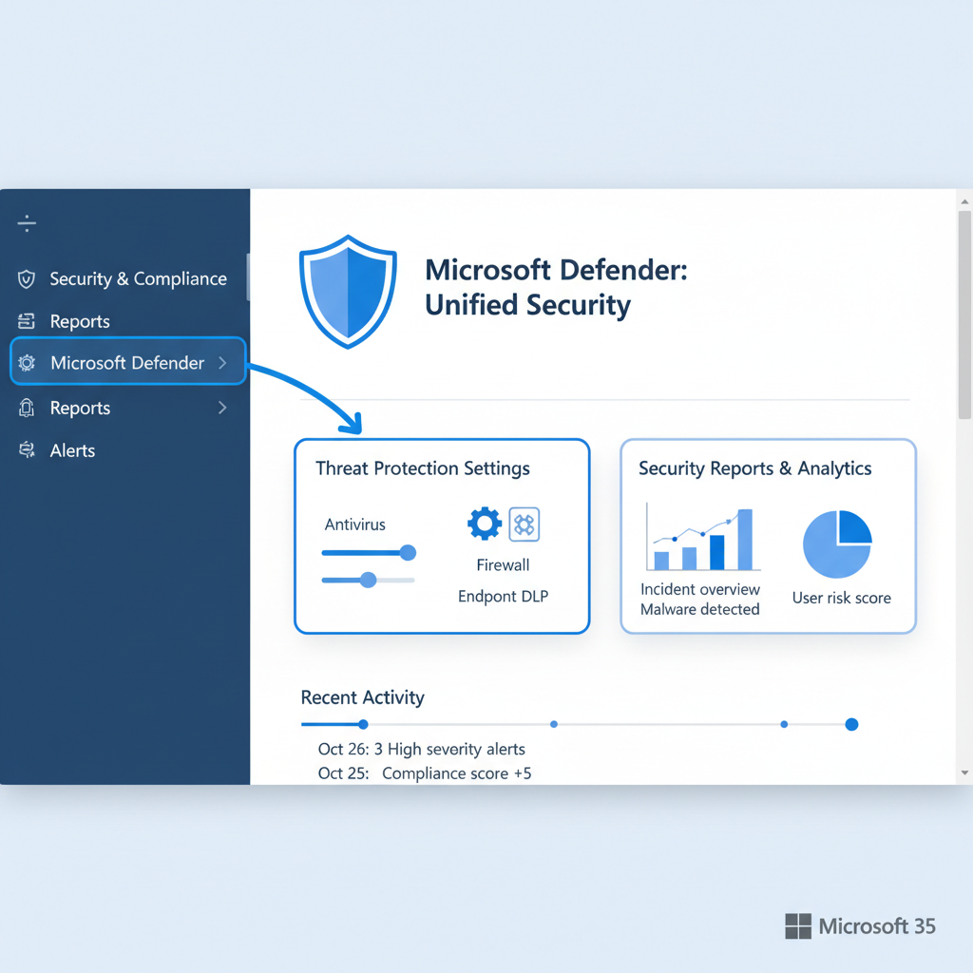973x973 pixels.
Task: Click the Endpont DLP label
Action: coord(504,597)
